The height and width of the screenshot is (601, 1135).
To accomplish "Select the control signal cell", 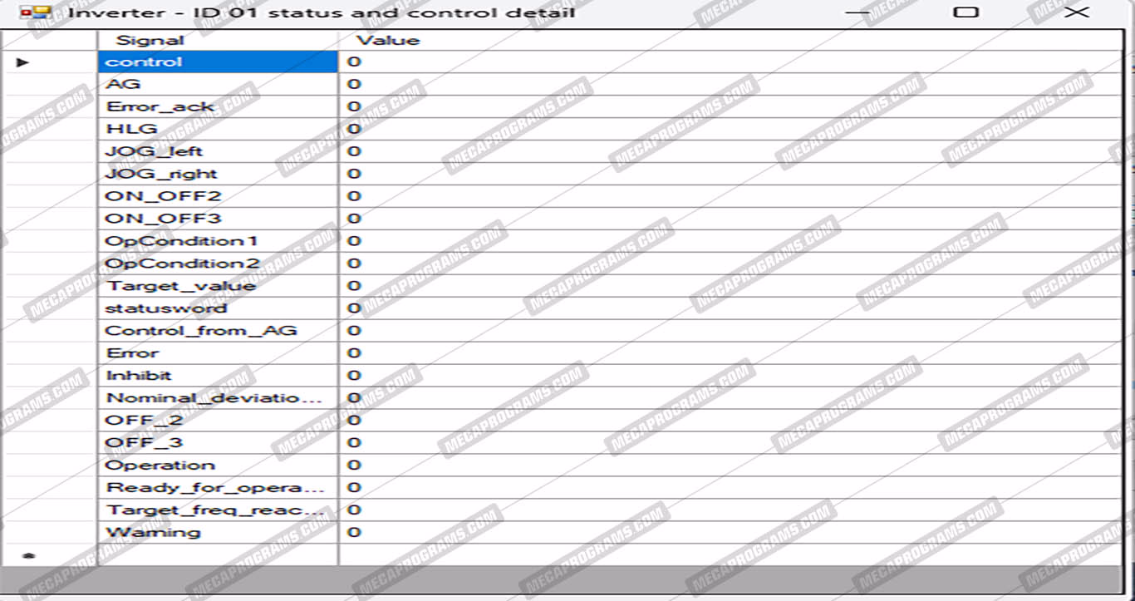I will (218, 62).
